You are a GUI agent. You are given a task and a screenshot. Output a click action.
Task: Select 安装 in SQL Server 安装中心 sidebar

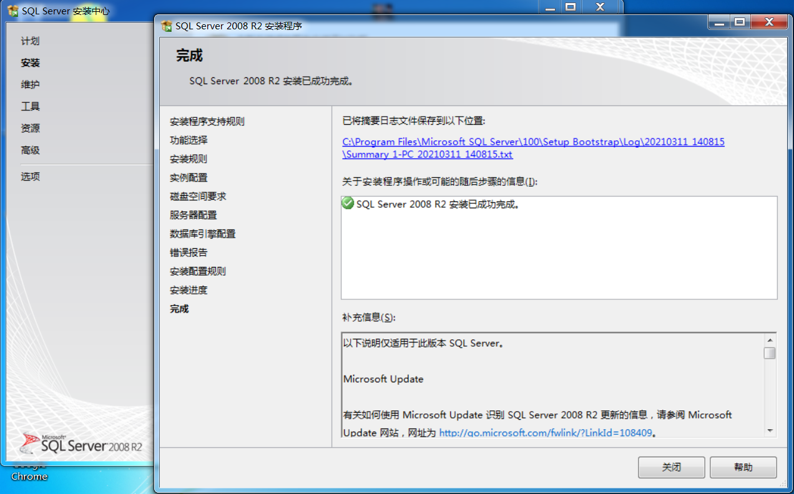(x=30, y=63)
